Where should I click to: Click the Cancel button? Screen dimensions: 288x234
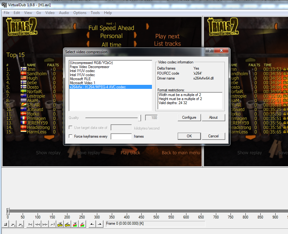pos(213,136)
